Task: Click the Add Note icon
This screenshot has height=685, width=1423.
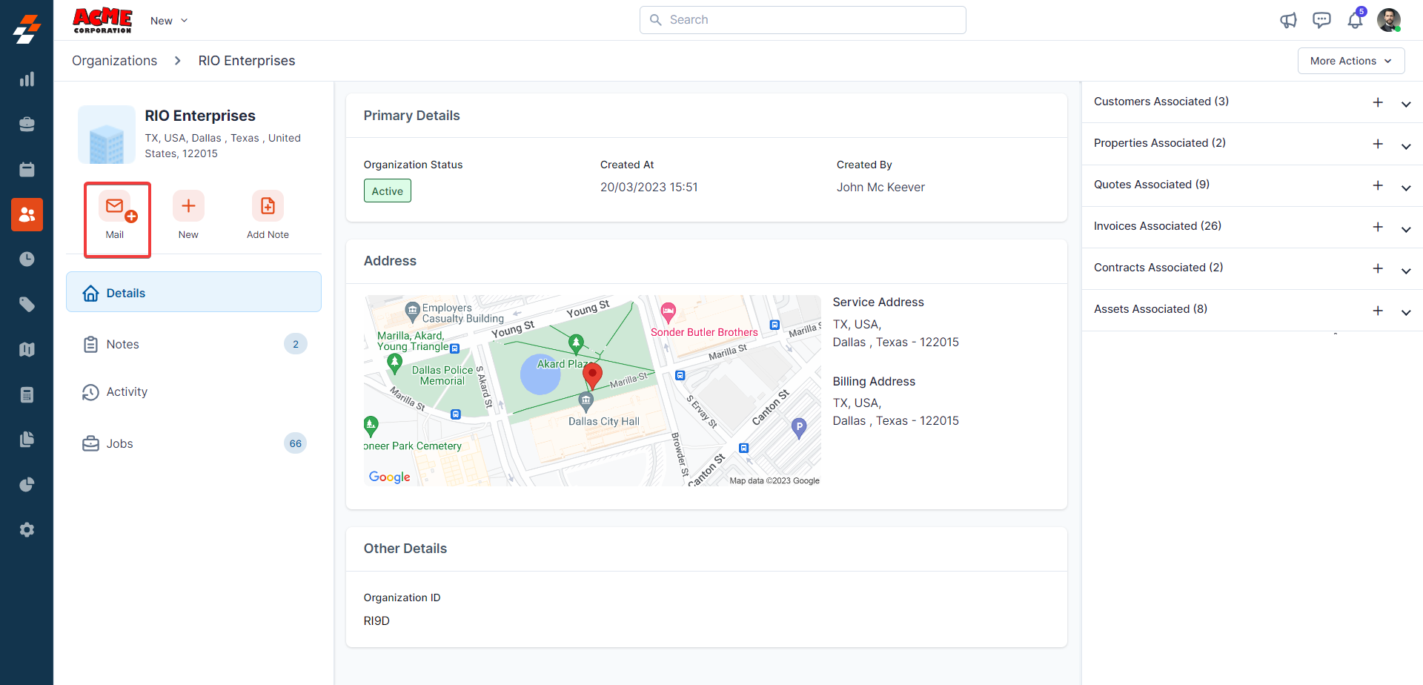Action: (268, 207)
